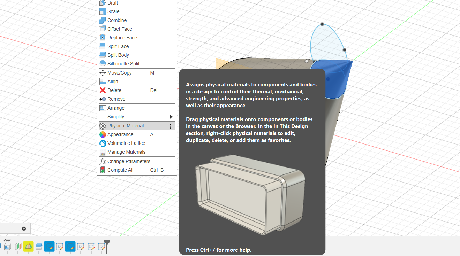Open Silhouette Split from its icon
Screen dimensions: 460x256
coord(103,64)
